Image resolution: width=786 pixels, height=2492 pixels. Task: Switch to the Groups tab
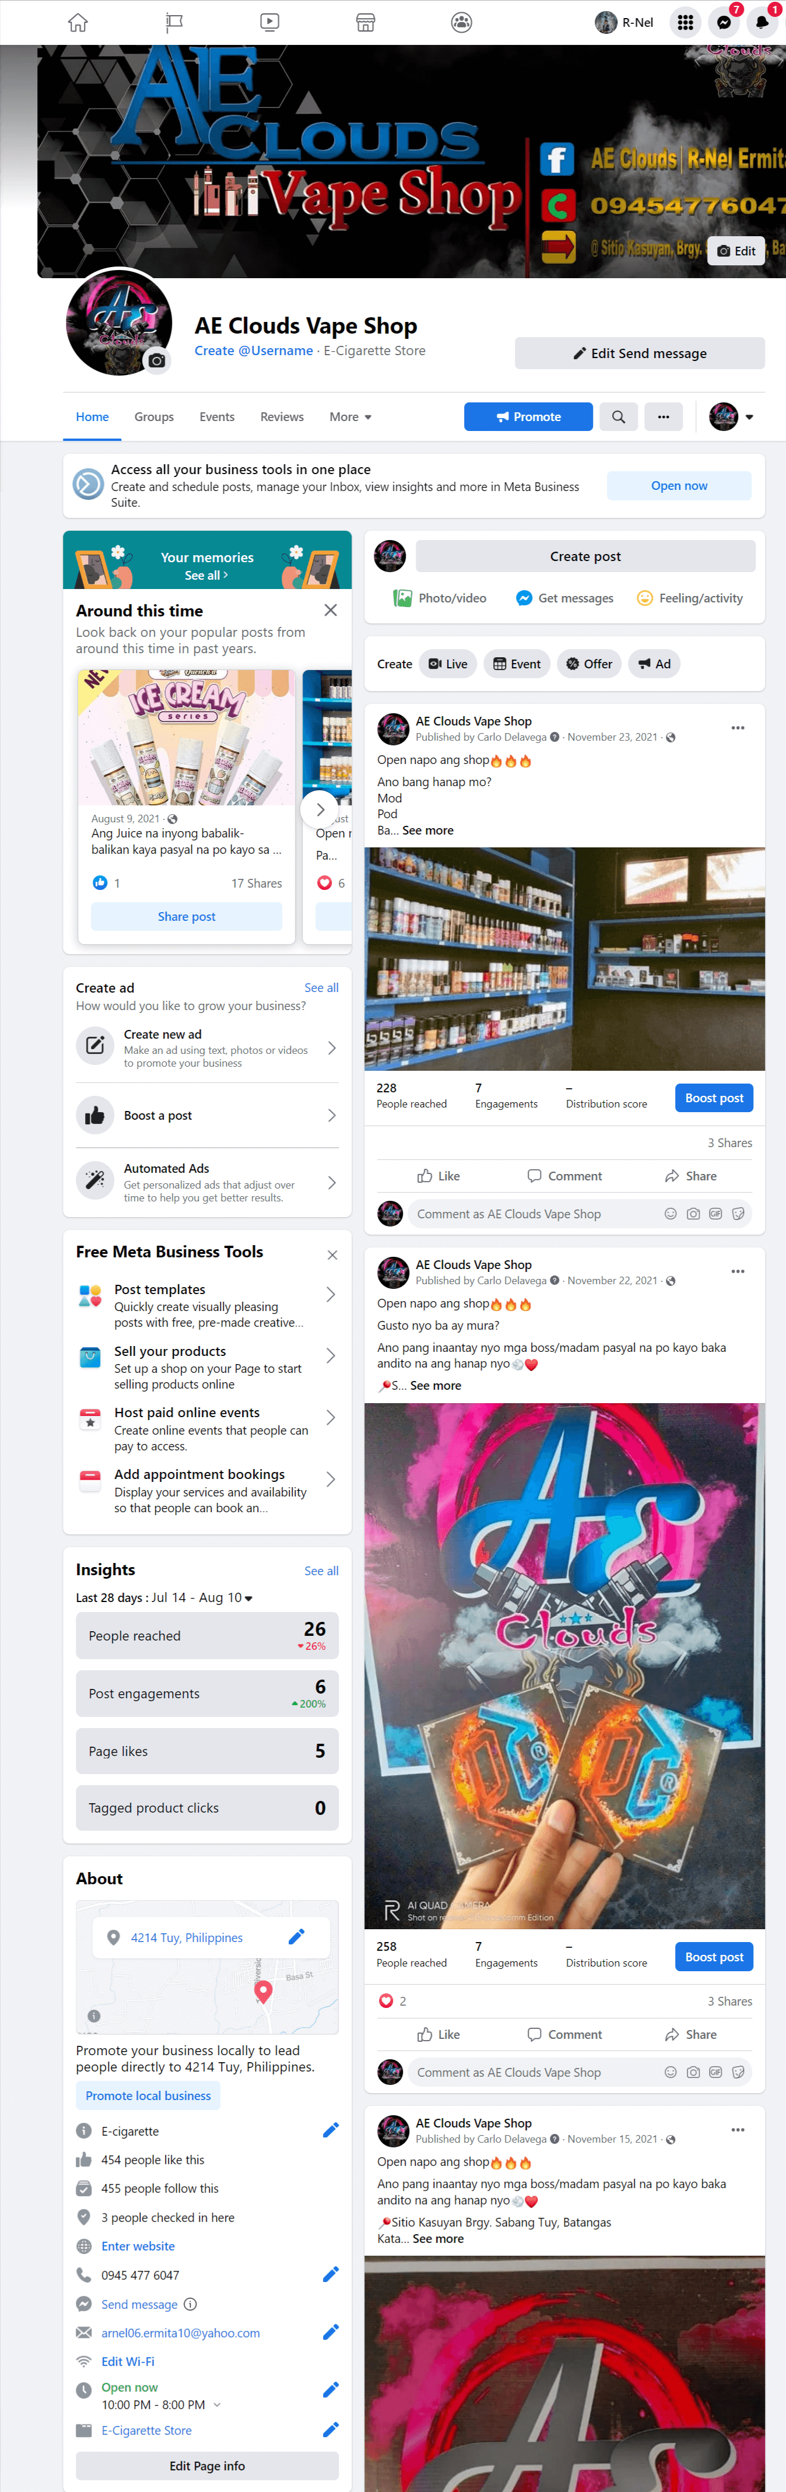(x=154, y=417)
